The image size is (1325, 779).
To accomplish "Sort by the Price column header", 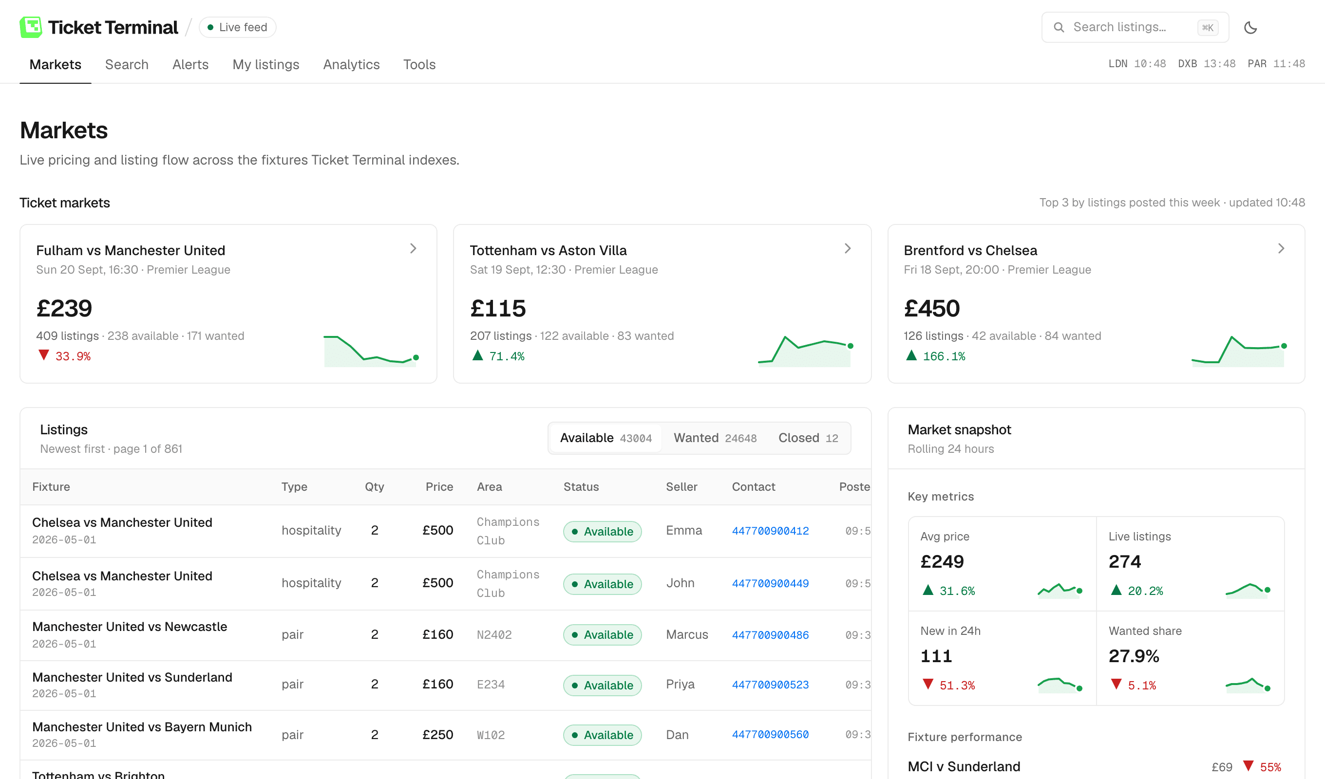I will 439,487.
